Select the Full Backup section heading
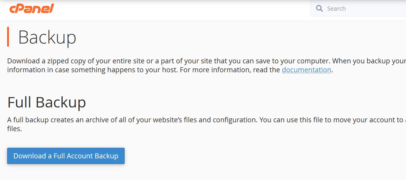Viewport: 406px width, 180px height. pyautogui.click(x=47, y=102)
